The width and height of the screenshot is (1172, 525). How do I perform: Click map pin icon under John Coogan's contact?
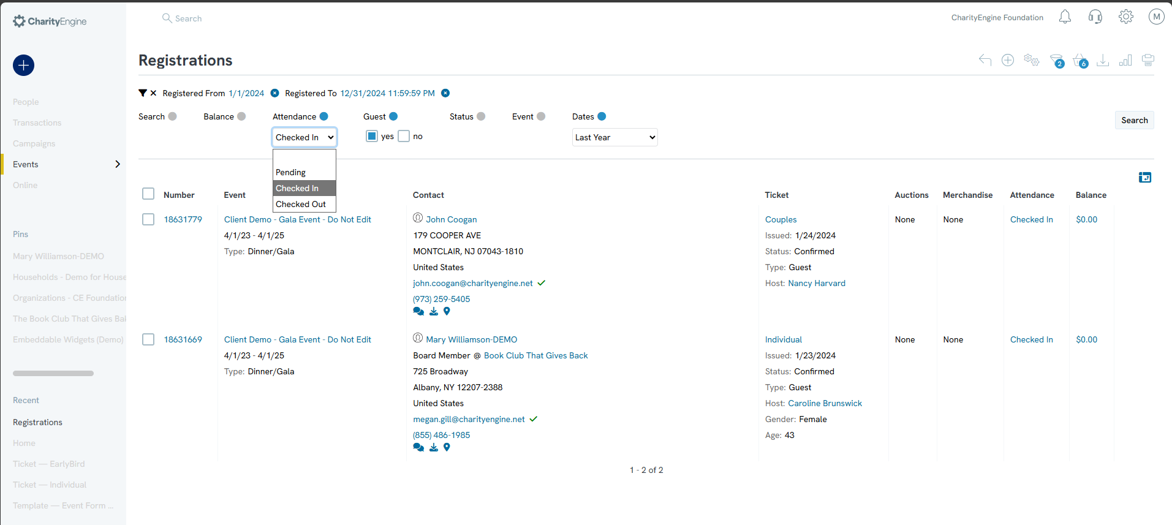(447, 311)
